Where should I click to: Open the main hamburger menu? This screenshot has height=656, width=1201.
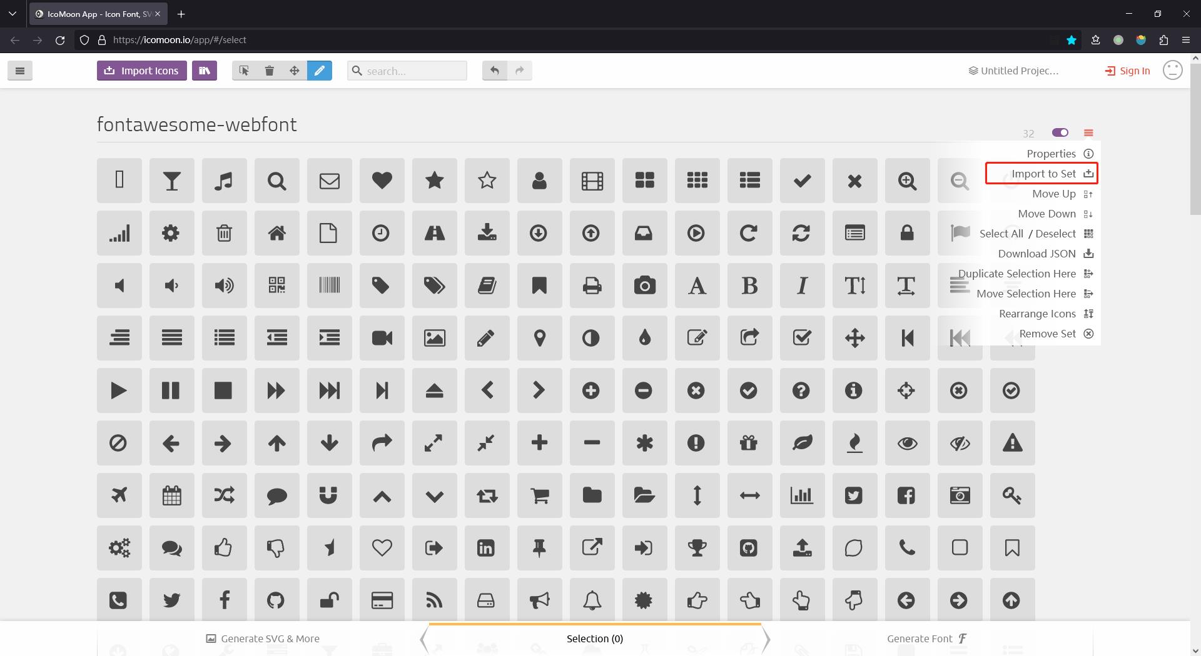point(20,71)
